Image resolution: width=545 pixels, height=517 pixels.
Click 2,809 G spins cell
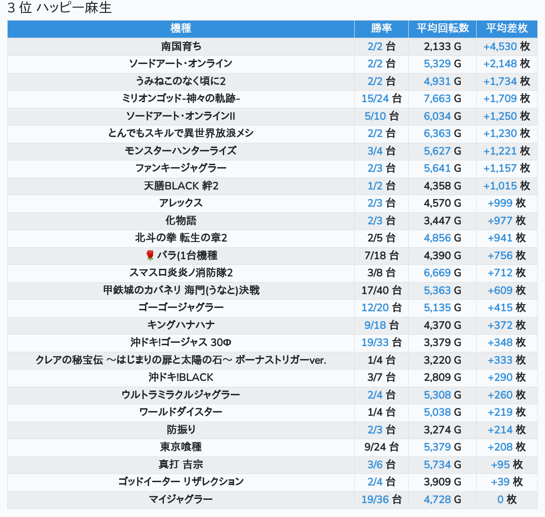pyautogui.click(x=442, y=378)
